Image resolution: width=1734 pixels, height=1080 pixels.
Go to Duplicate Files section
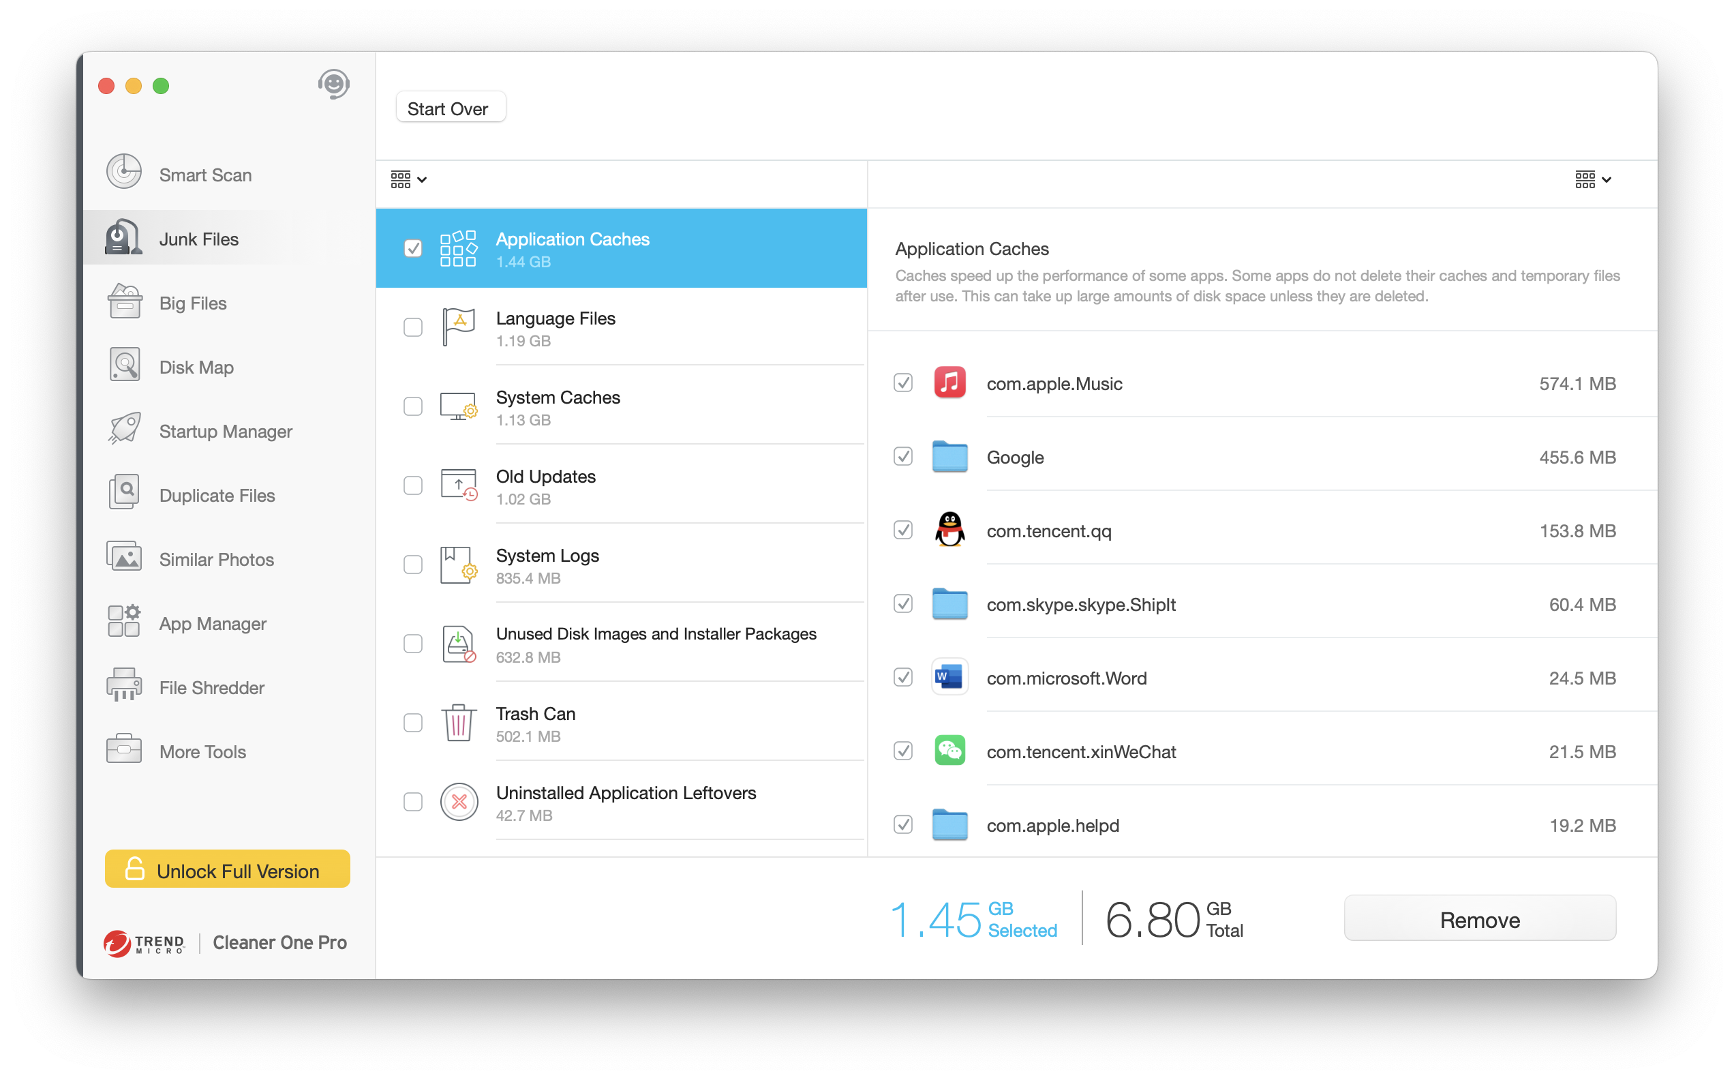tap(216, 496)
